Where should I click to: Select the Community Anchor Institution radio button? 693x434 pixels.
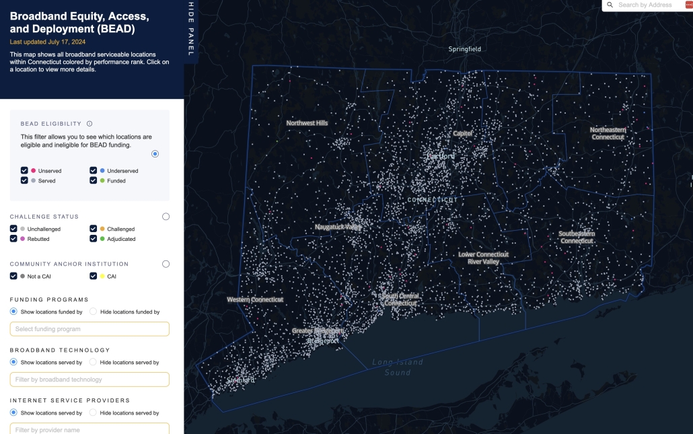tap(166, 264)
